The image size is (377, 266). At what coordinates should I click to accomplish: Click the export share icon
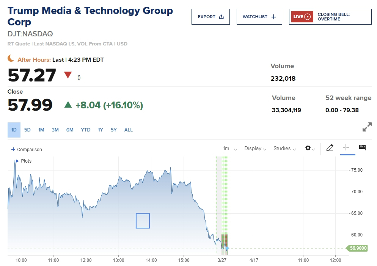pyautogui.click(x=221, y=17)
